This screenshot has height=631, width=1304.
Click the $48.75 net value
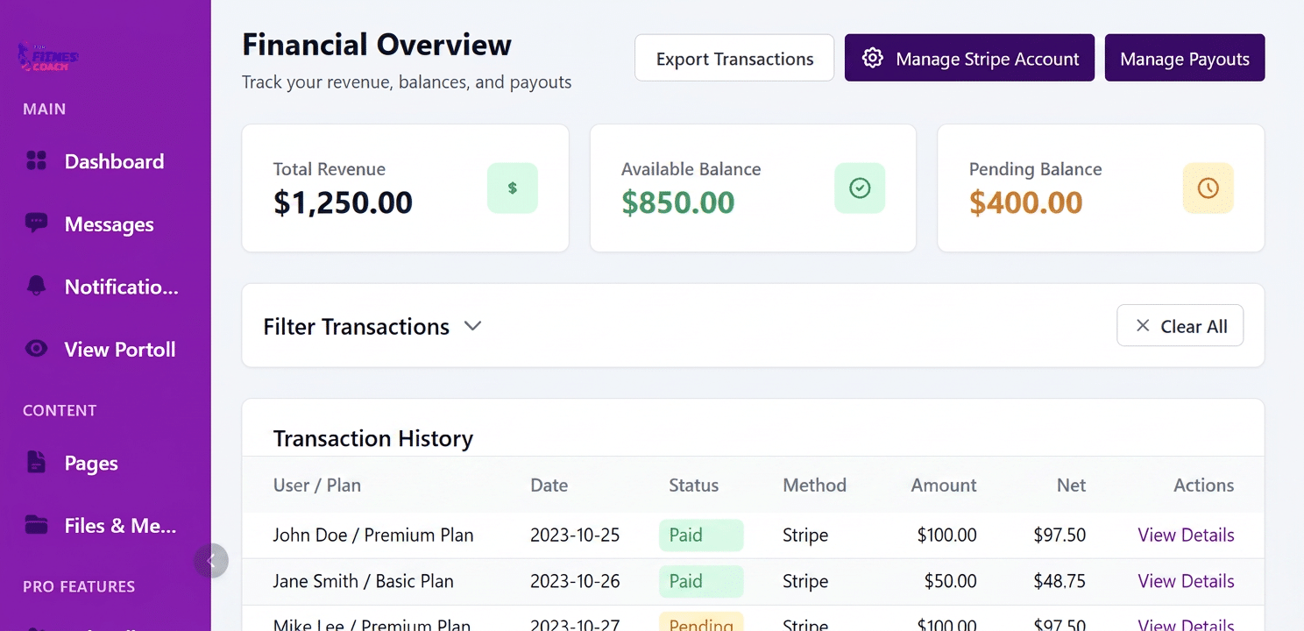pyautogui.click(x=1059, y=581)
